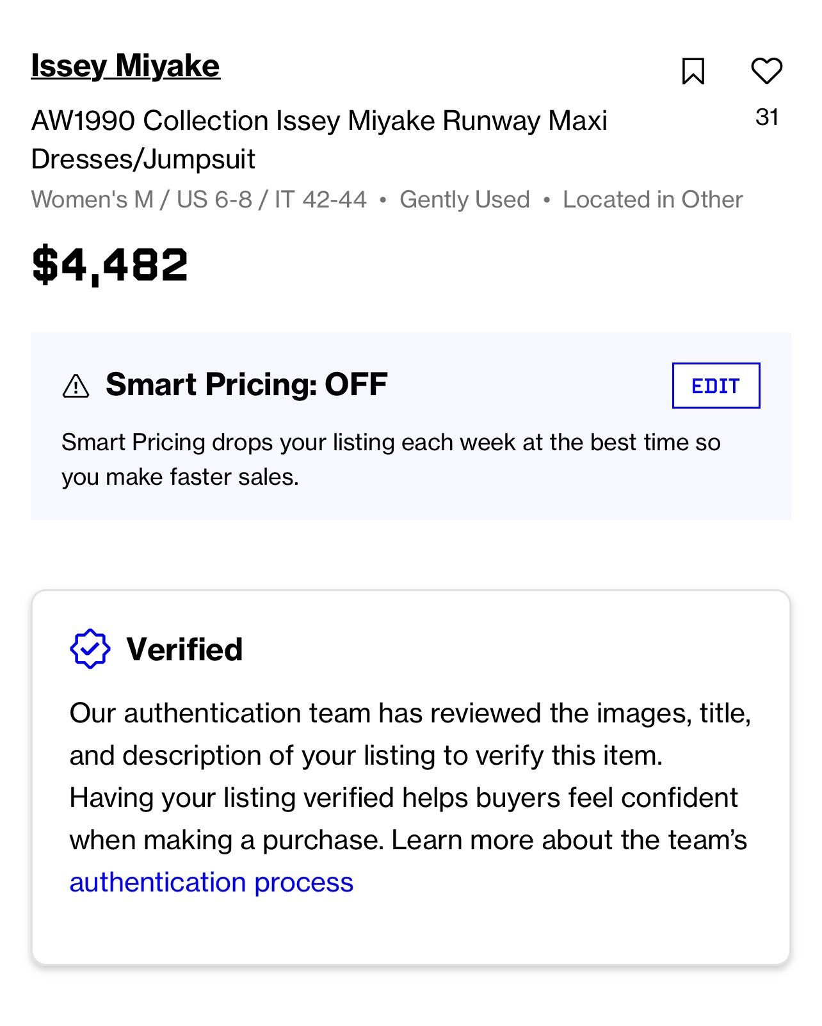Tap the $4,482 listing price

pos(110,265)
